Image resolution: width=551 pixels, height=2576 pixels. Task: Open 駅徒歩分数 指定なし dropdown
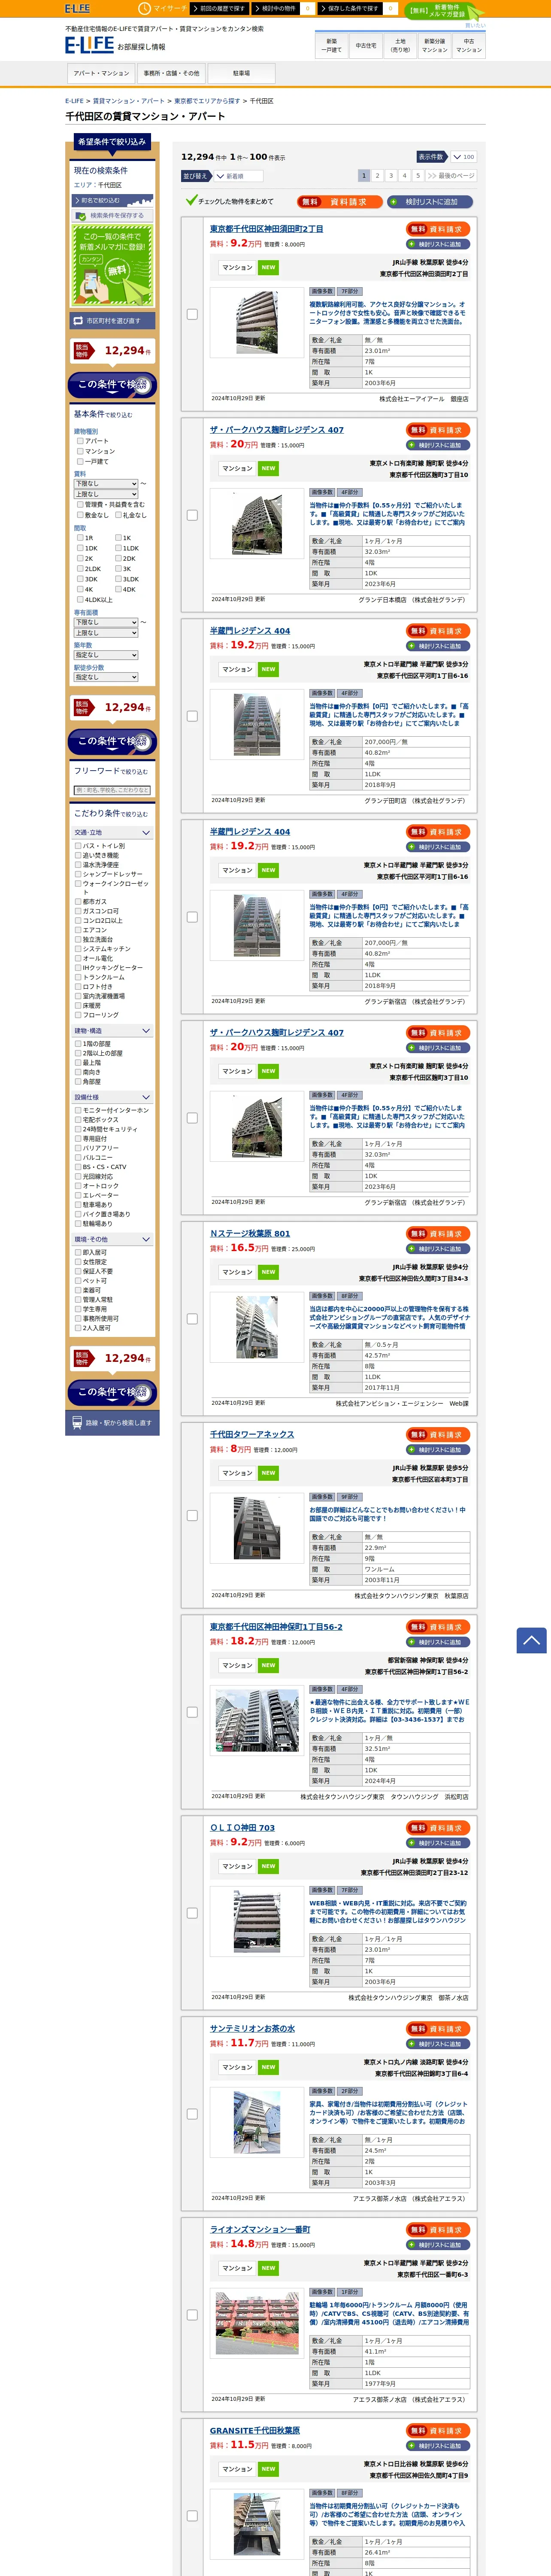click(106, 677)
